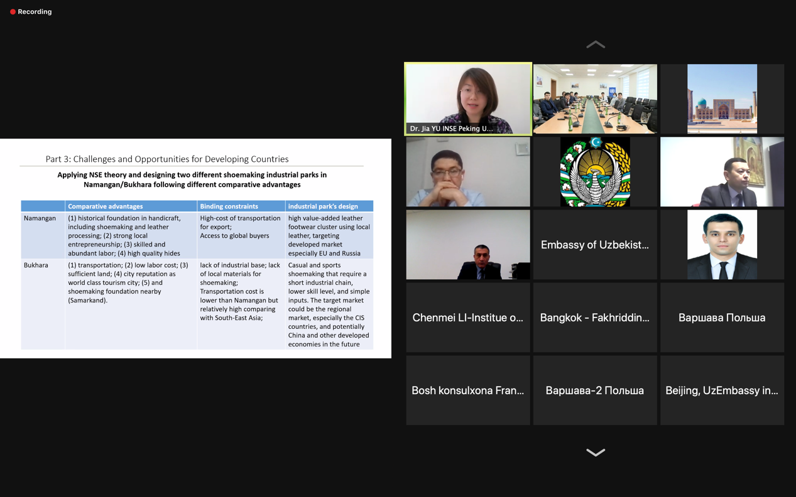This screenshot has width=796, height=497.
Task: Select the Варшава Польша participant tile
Action: [722, 318]
